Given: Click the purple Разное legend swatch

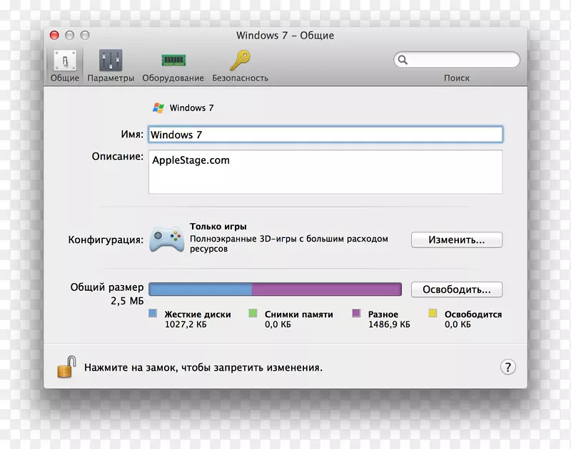Looking at the screenshot, I should pyautogui.click(x=356, y=314).
